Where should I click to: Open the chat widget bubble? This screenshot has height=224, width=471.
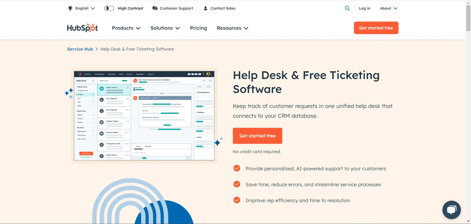tap(451, 210)
